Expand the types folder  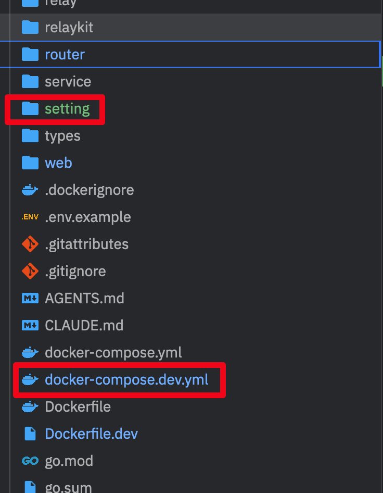tap(190, 135)
